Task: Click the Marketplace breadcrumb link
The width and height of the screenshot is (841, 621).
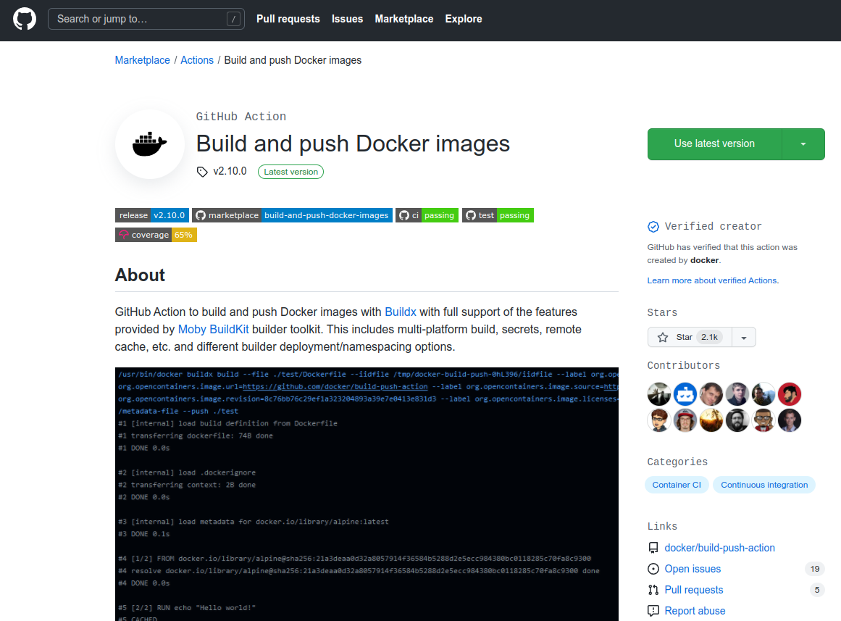Action: coord(142,60)
